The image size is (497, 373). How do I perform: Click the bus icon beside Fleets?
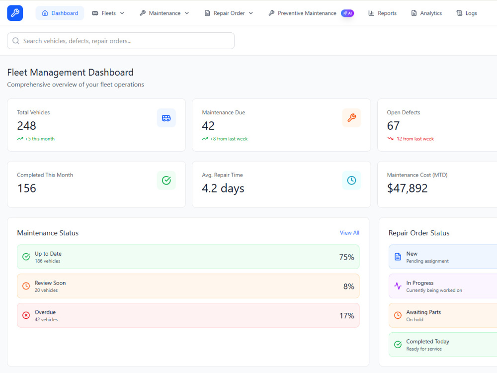[95, 13]
